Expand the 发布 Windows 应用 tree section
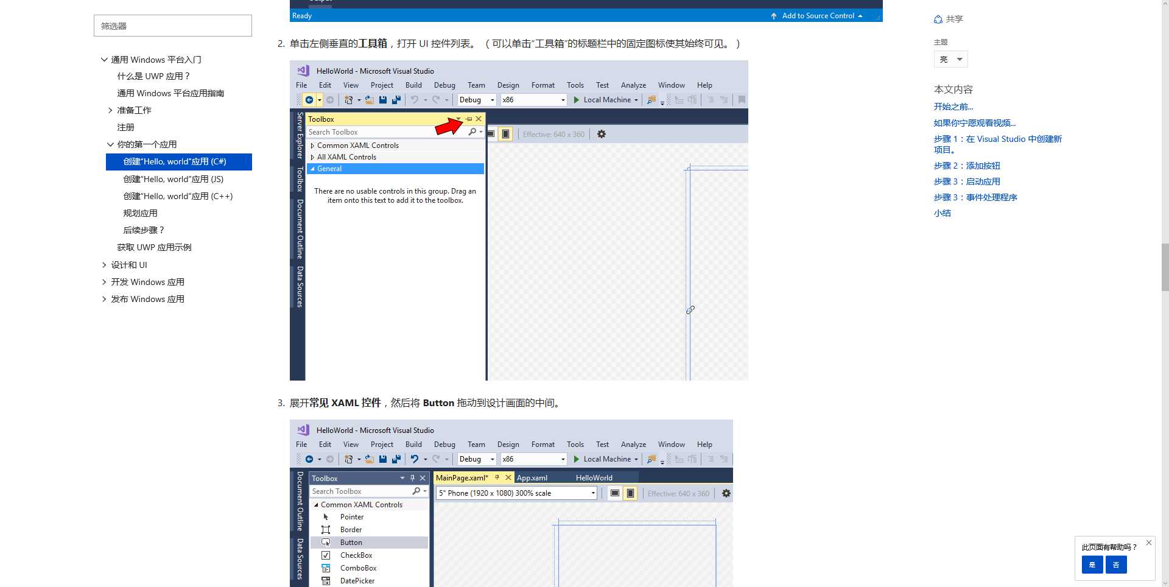Viewport: 1169px width, 587px height. tap(104, 299)
